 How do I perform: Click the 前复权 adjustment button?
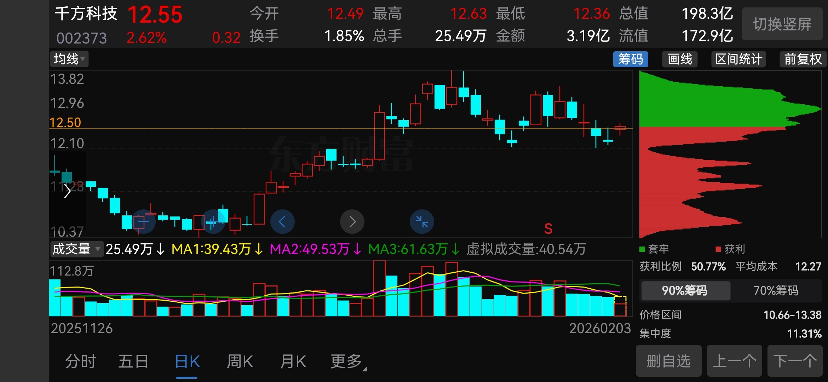(x=803, y=59)
